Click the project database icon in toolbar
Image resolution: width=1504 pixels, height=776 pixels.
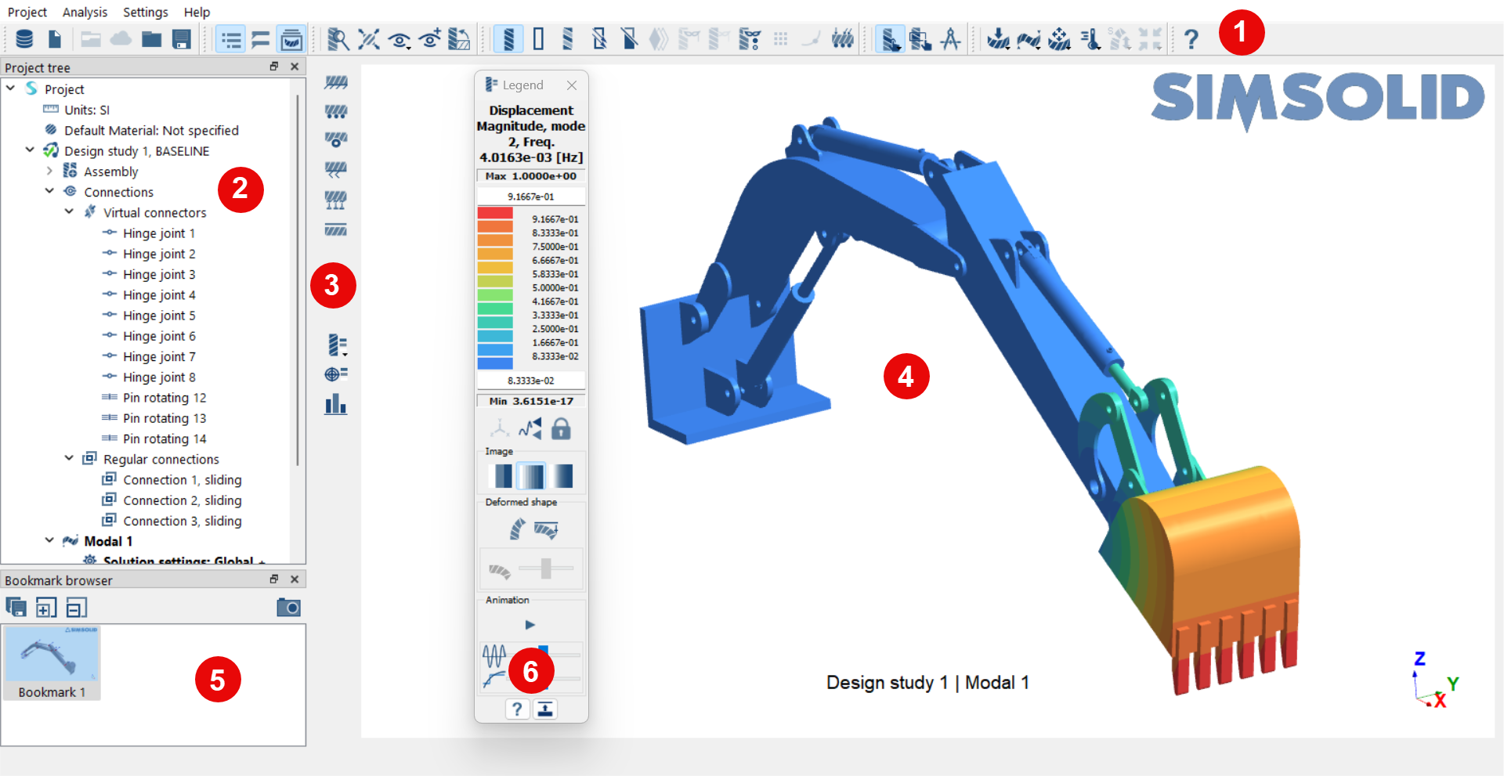click(x=24, y=38)
